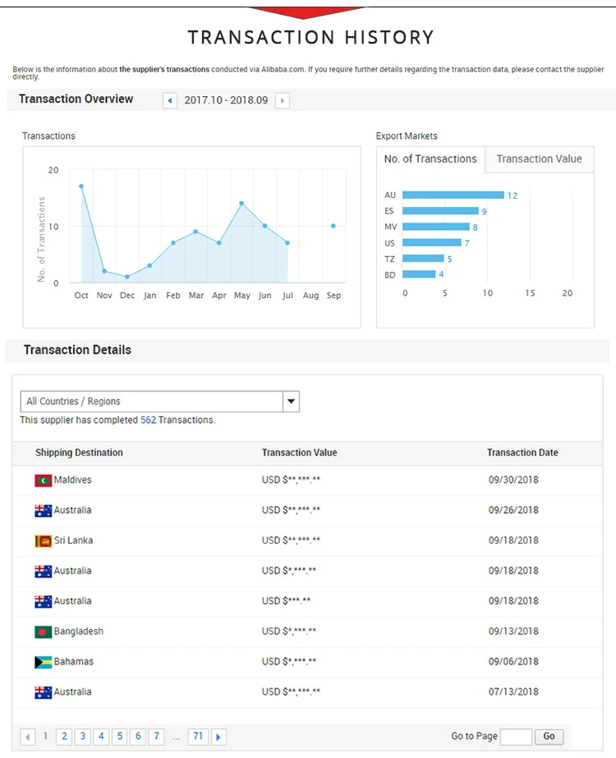Expand the country filter dropdown arrow
The width and height of the screenshot is (616, 758).
pyautogui.click(x=291, y=402)
